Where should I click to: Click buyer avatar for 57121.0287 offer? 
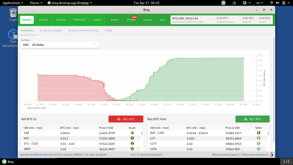(x=132, y=144)
